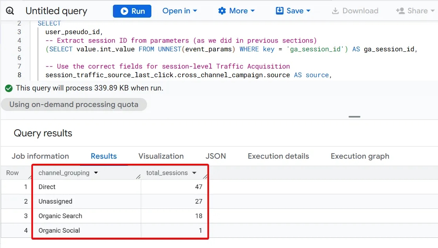Click the editor pane resize handle bar
This screenshot has width=438, height=248.
pos(354,117)
